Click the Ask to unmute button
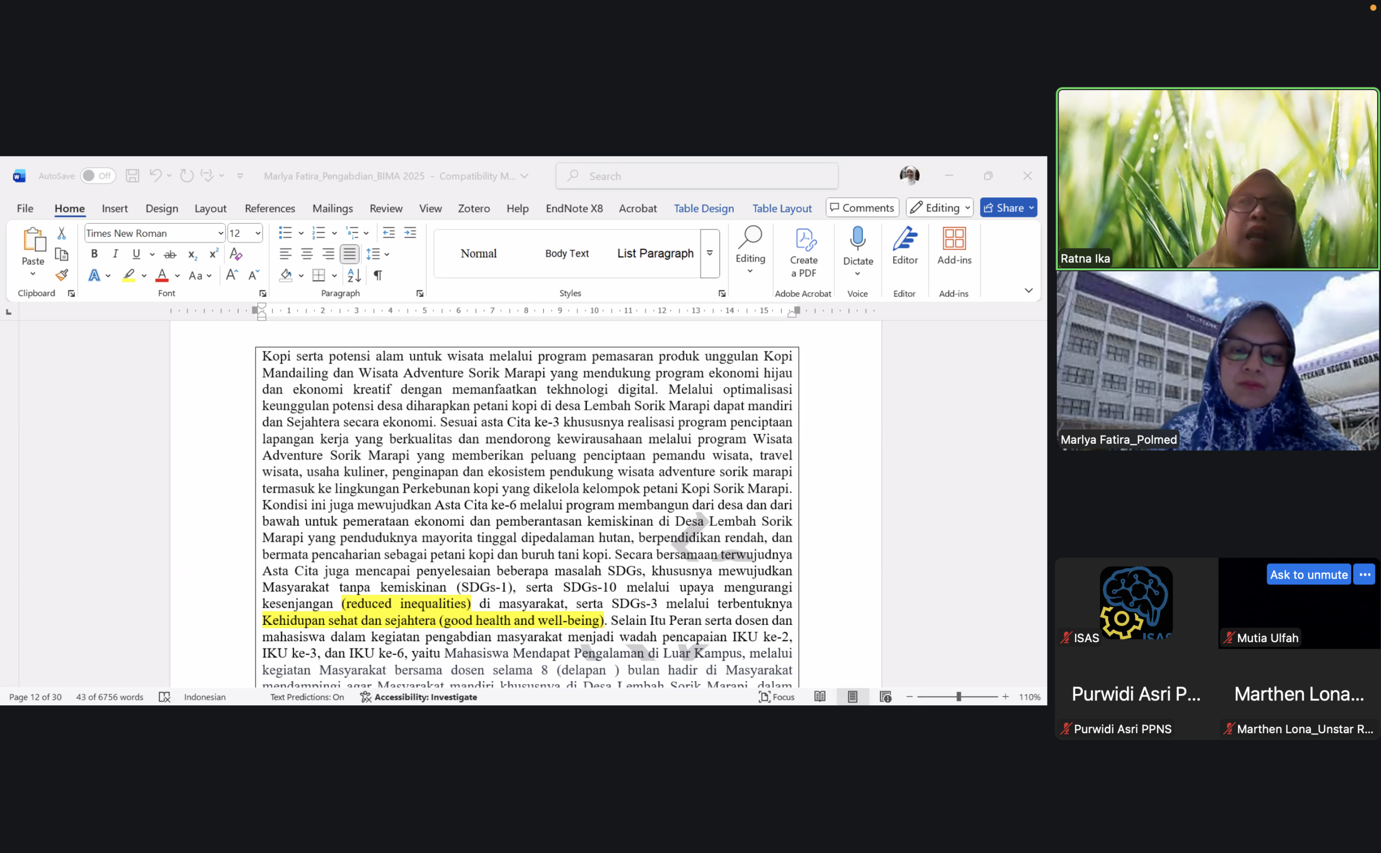Screen dimensions: 1381x853 tap(1308, 574)
